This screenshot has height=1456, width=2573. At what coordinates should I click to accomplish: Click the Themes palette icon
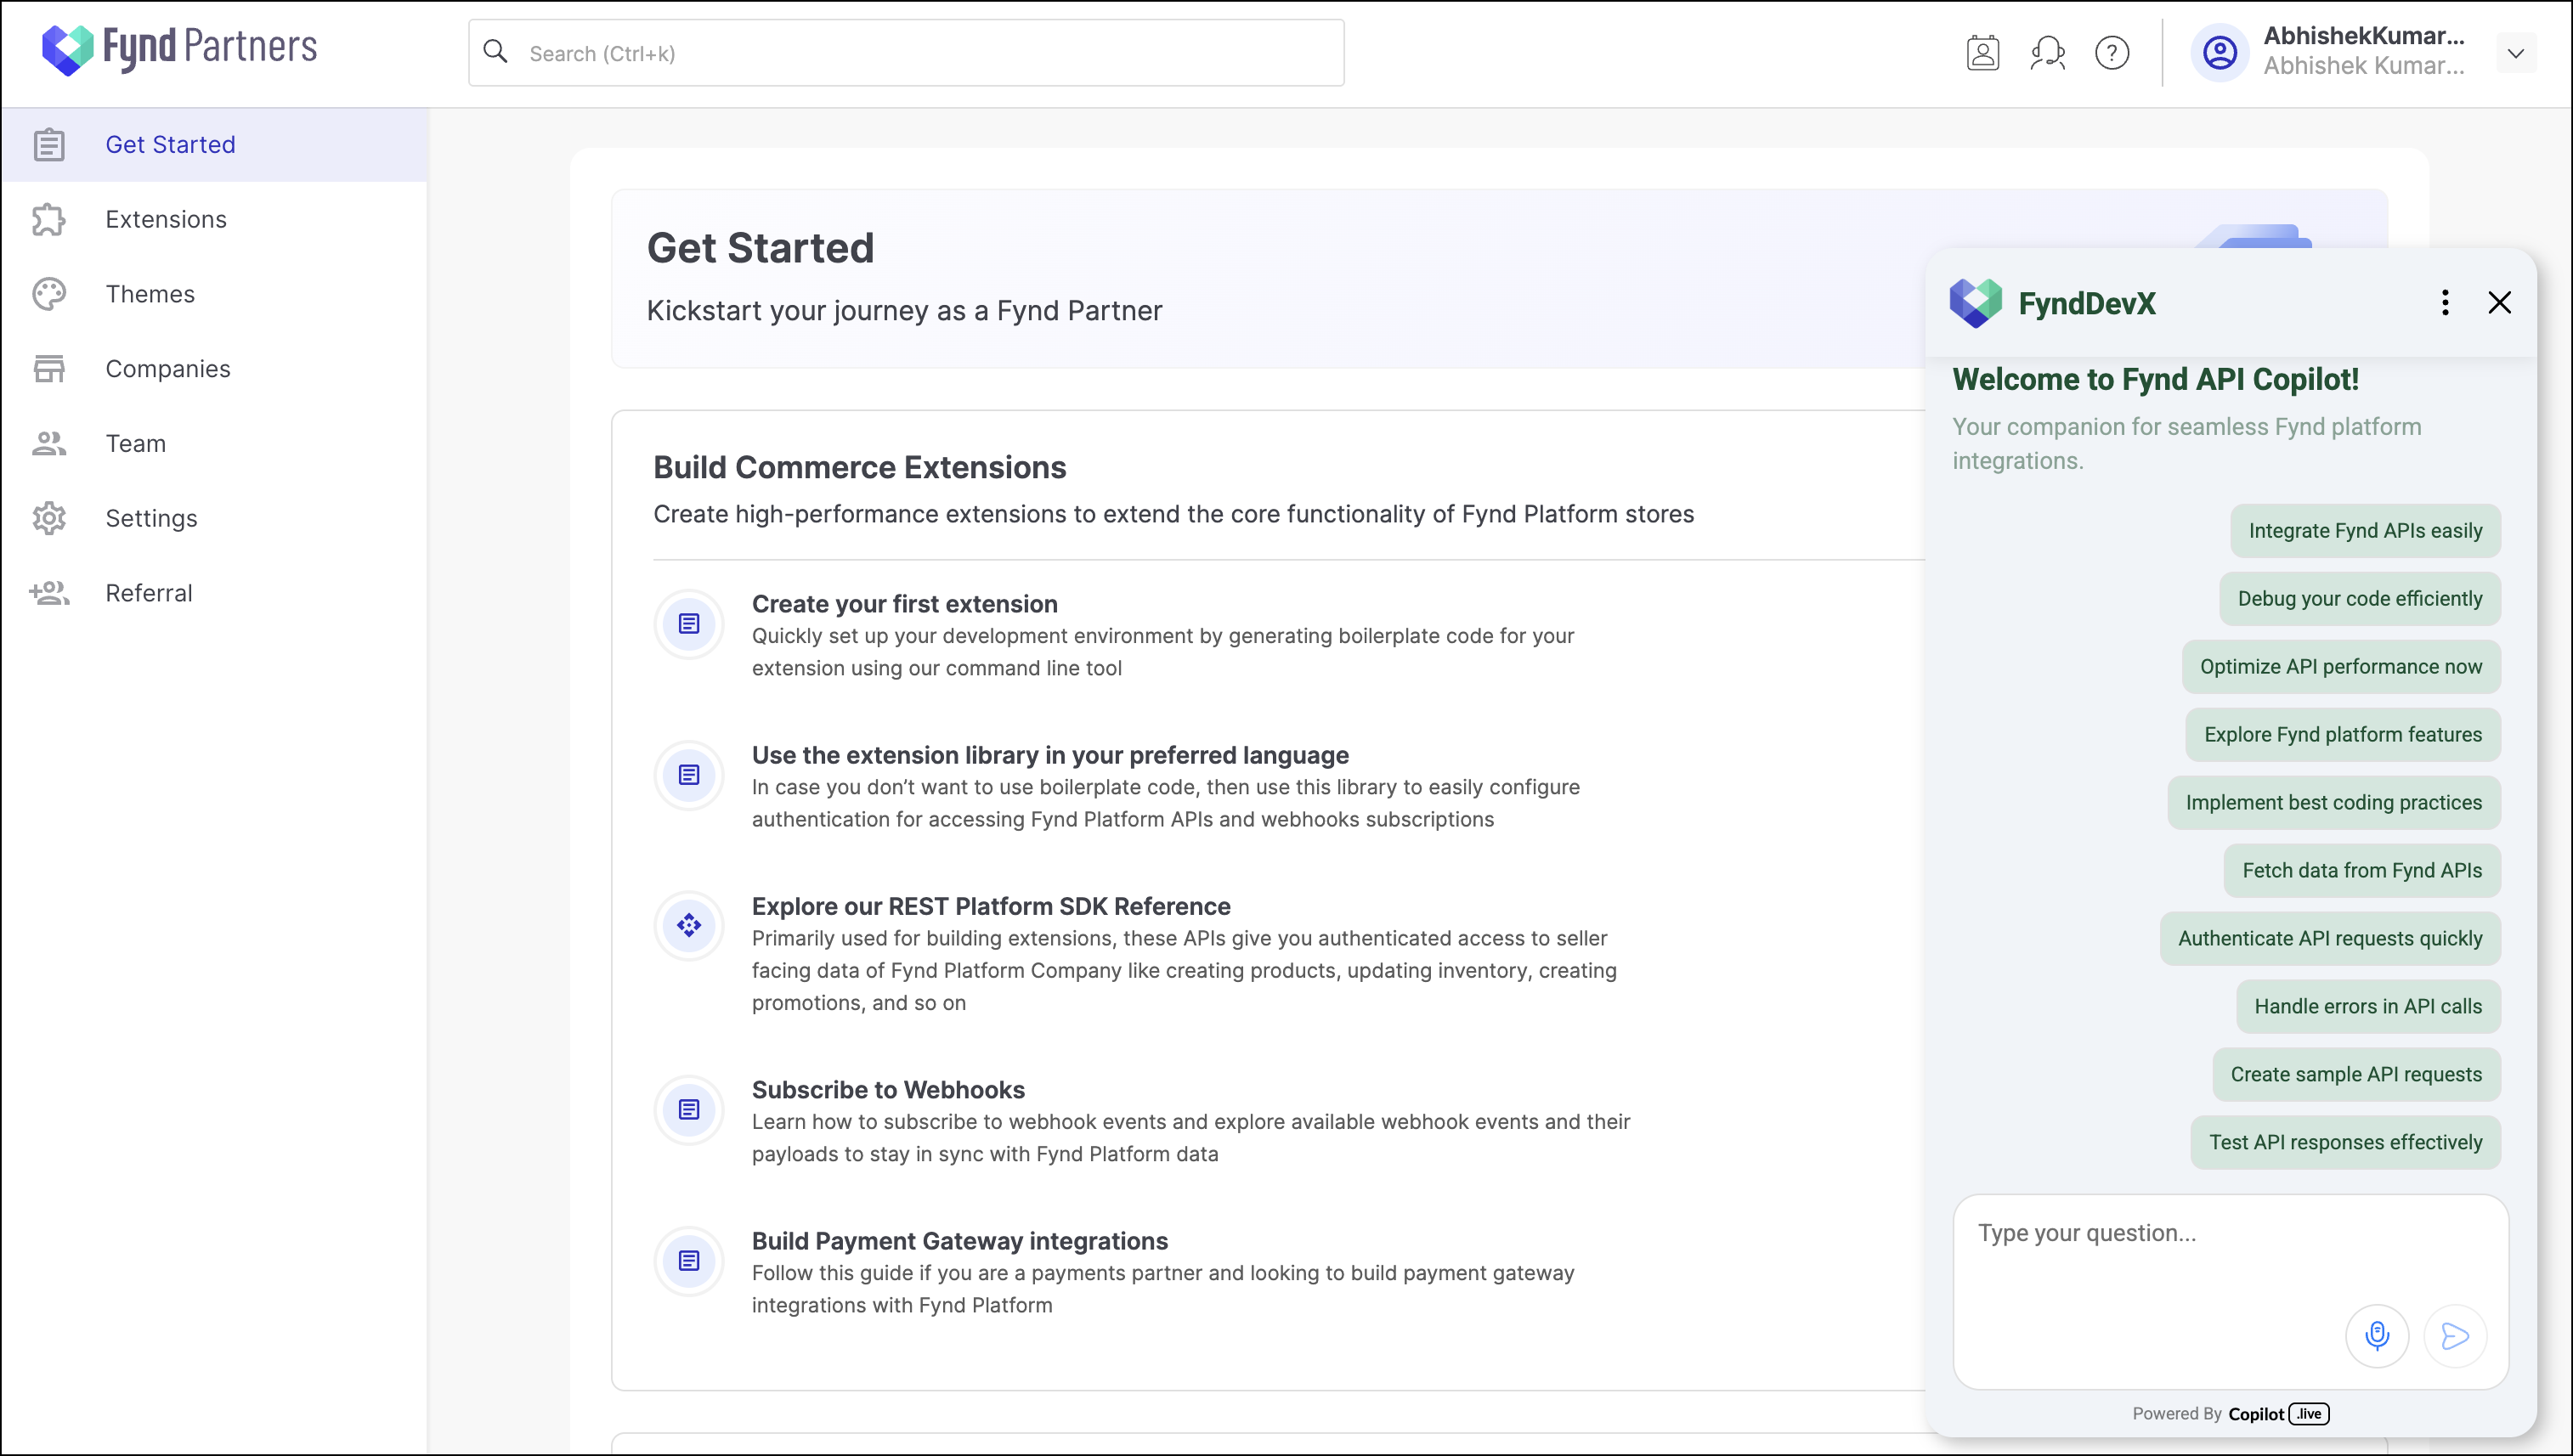49,294
